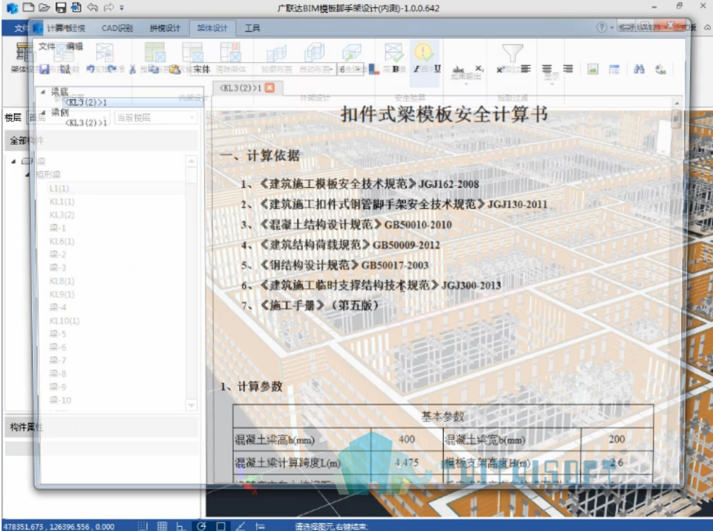Open the 宋体 font dropdown
The height and width of the screenshot is (531, 713).
click(263, 69)
